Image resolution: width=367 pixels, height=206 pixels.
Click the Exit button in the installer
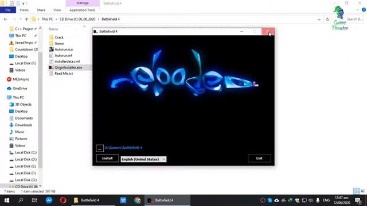click(x=259, y=158)
